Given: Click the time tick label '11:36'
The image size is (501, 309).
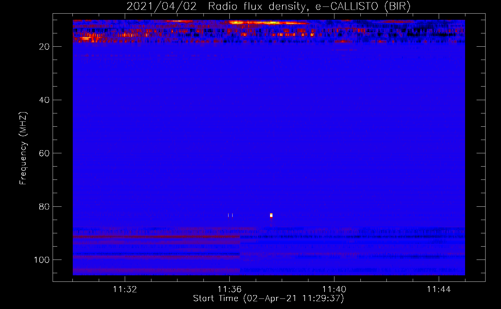Looking at the screenshot, I should pyautogui.click(x=229, y=290).
